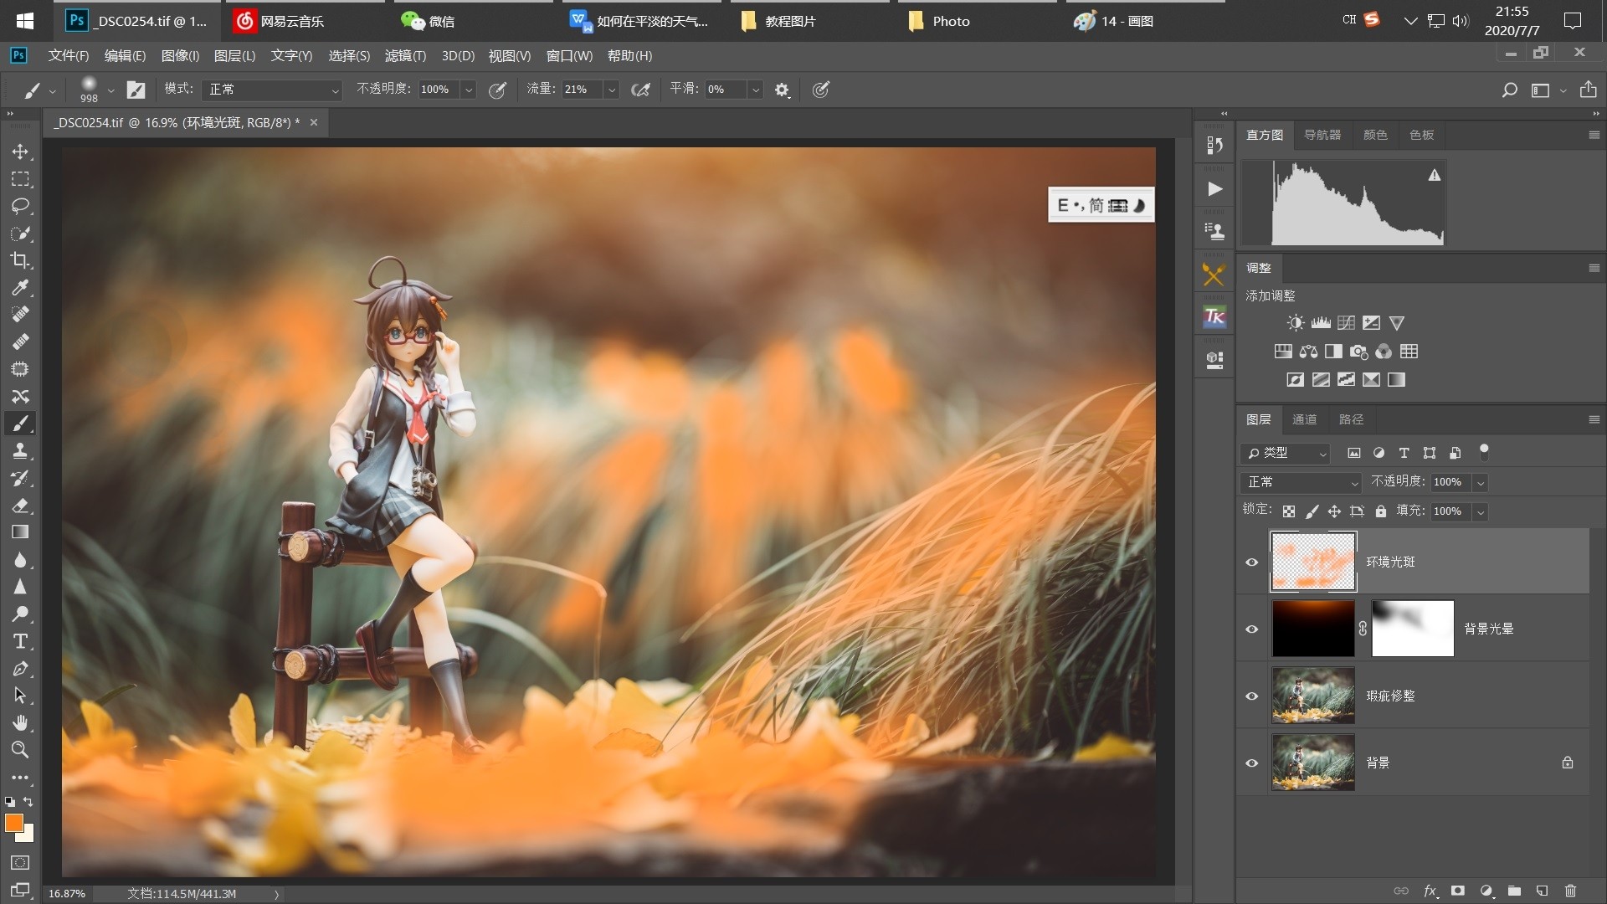The image size is (1607, 904).
Task: Add a Brightness/Contrast adjustment
Action: [1296, 323]
